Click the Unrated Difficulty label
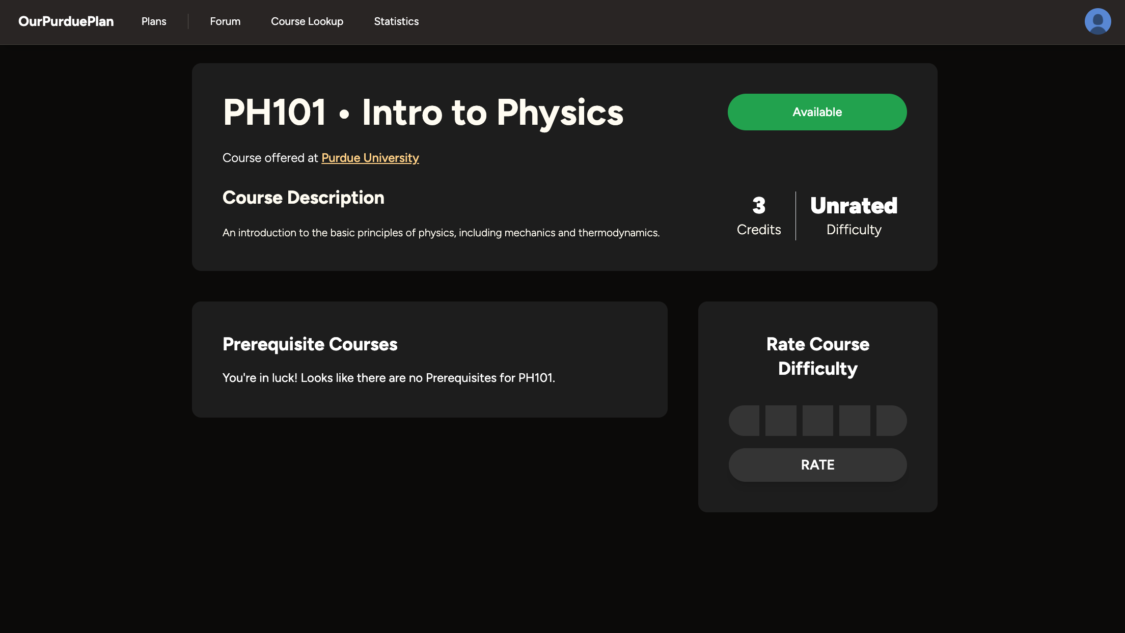This screenshot has width=1125, height=633. tap(854, 216)
